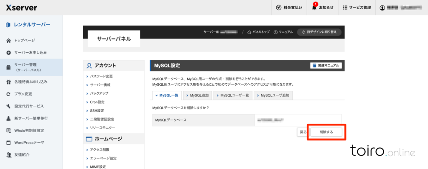428x169 pixels.
Task: Click the user account avatar icon
Action: (382, 8)
